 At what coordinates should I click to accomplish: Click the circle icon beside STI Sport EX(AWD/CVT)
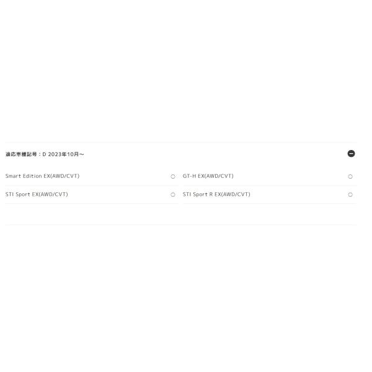point(173,195)
